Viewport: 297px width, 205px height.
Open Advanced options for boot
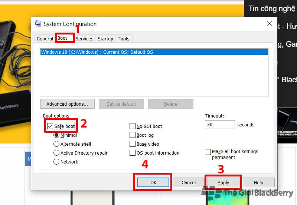point(67,104)
